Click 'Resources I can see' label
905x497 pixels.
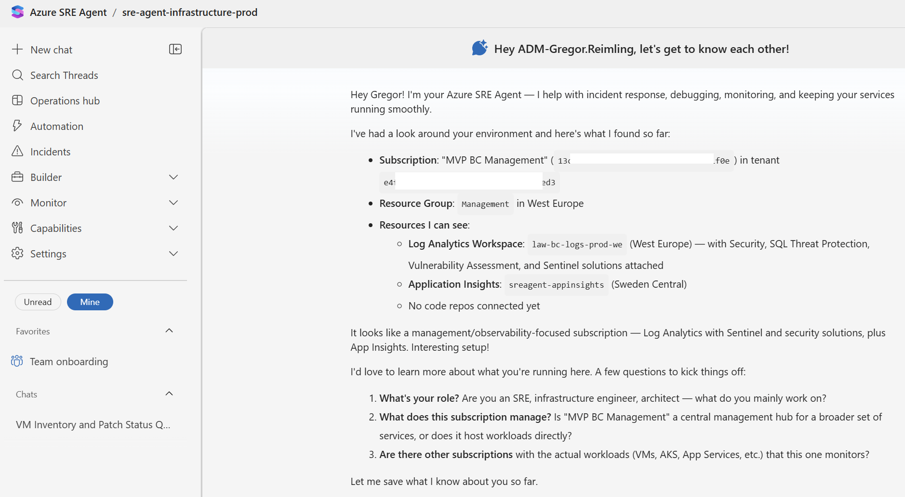(x=424, y=225)
